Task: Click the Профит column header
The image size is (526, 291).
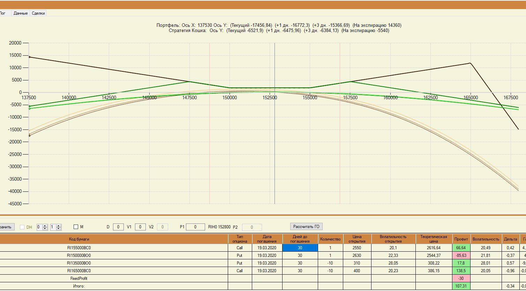Action: [461, 239]
